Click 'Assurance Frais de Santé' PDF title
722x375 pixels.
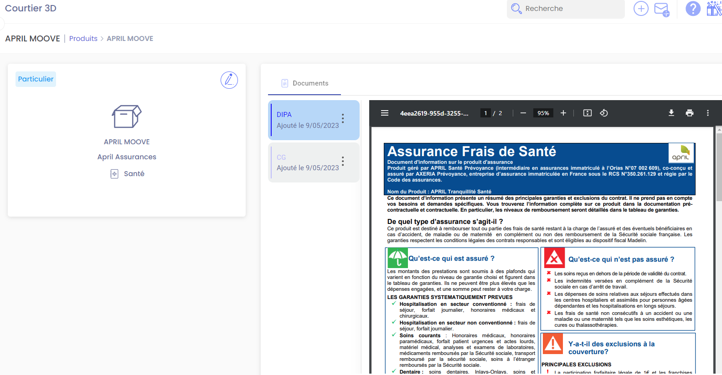pos(471,151)
